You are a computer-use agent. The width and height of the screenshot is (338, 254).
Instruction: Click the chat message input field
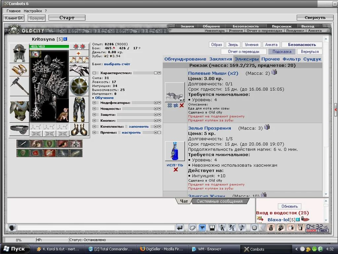coord(96,228)
